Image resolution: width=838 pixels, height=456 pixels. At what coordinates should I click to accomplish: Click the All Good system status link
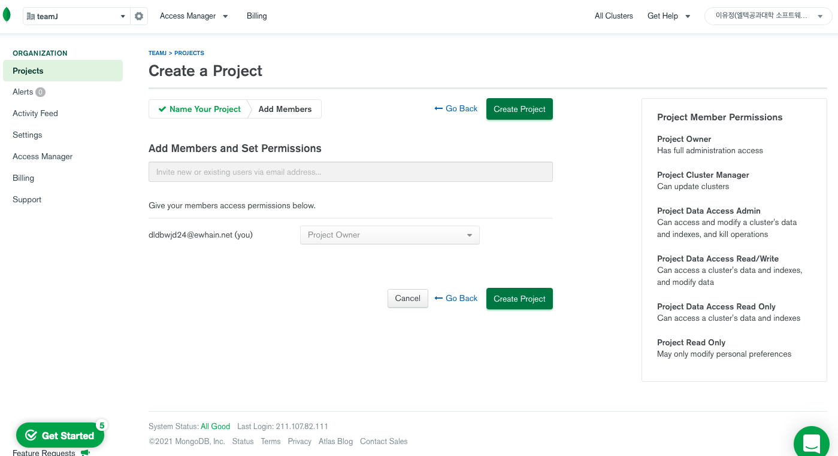click(x=216, y=427)
